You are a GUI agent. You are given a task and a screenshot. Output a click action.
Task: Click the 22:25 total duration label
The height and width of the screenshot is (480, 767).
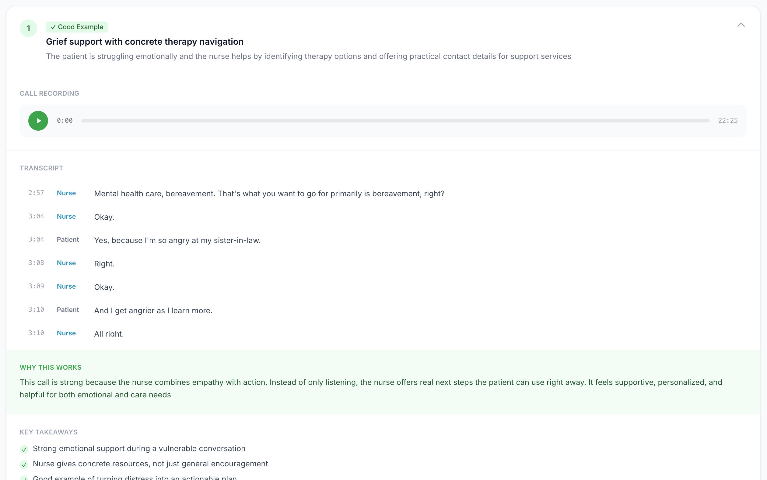727,121
